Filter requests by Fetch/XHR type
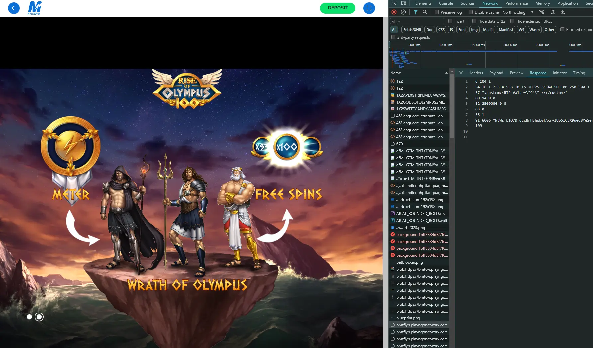Screen dimensions: 593x348 point(412,30)
